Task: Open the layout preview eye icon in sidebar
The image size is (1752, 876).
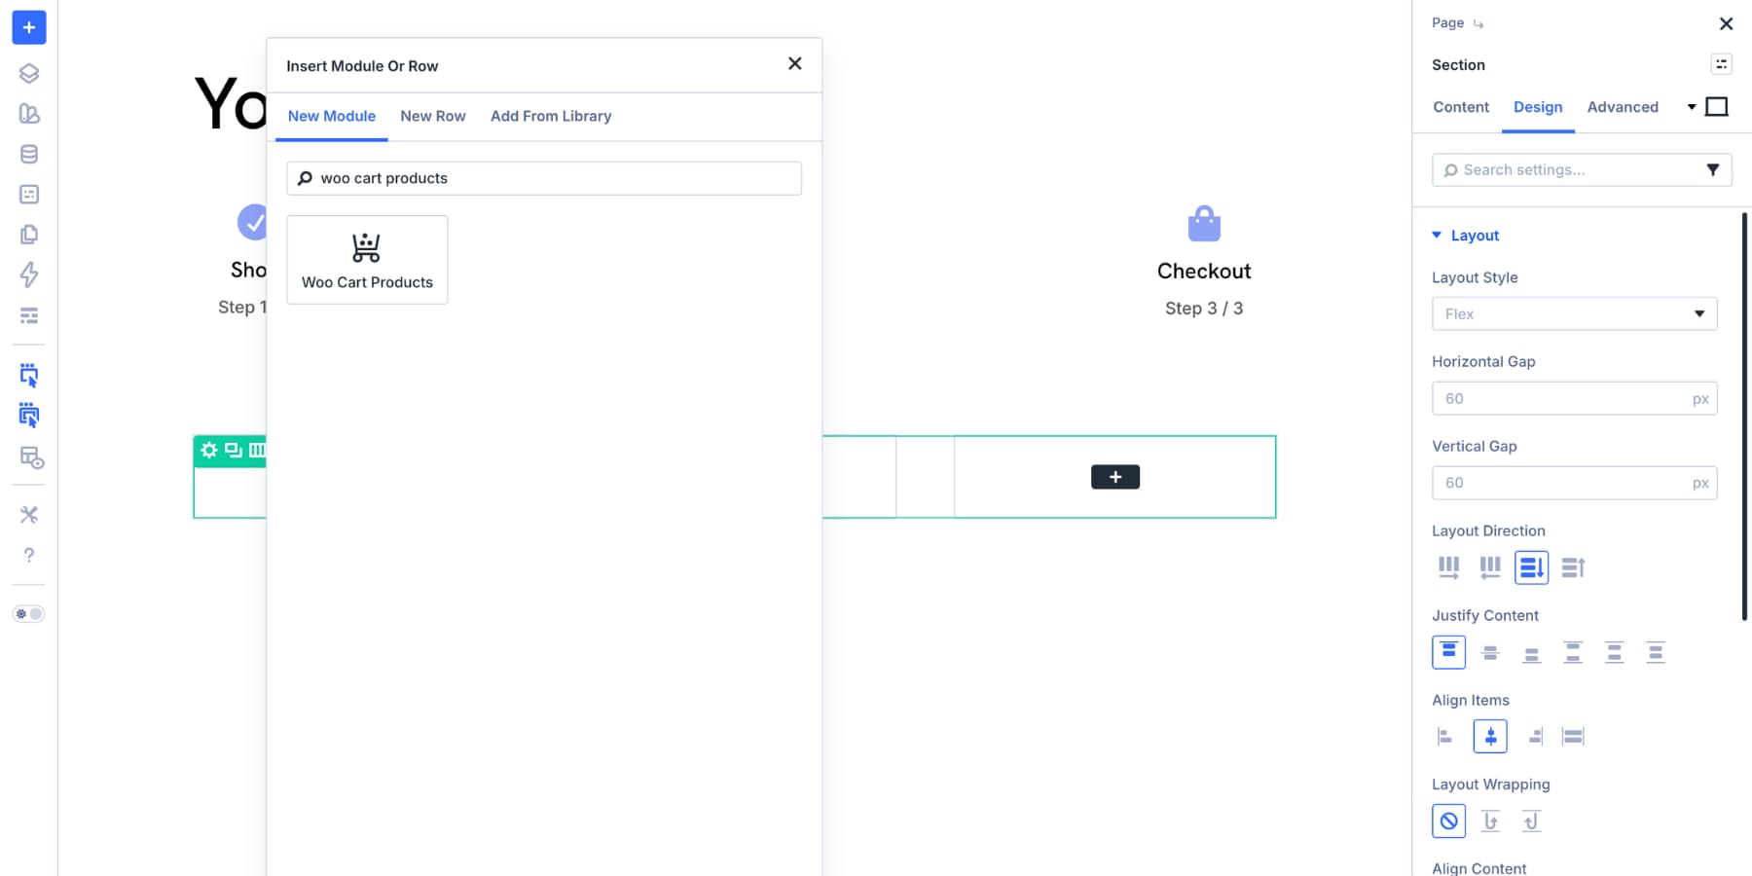Action: pyautogui.click(x=31, y=457)
